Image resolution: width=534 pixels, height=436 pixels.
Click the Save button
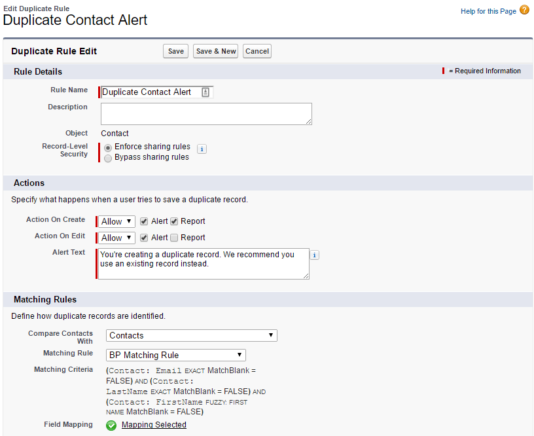pos(175,50)
